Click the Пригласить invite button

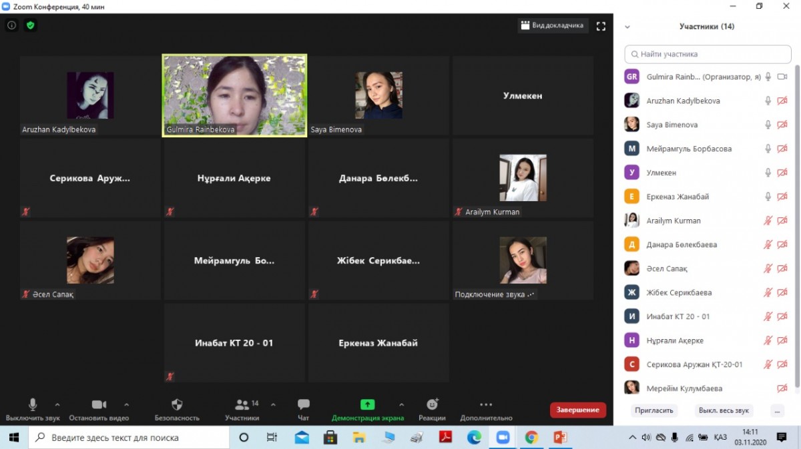pos(653,410)
